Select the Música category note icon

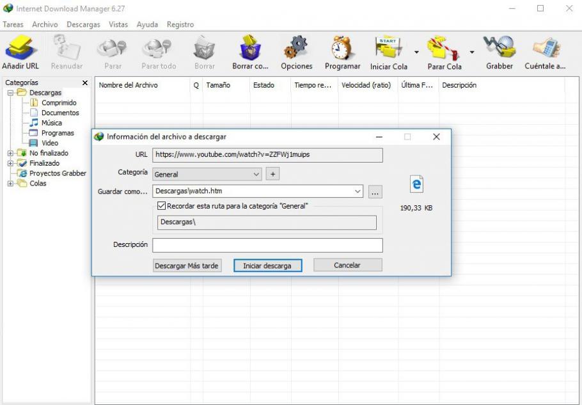[x=34, y=123]
